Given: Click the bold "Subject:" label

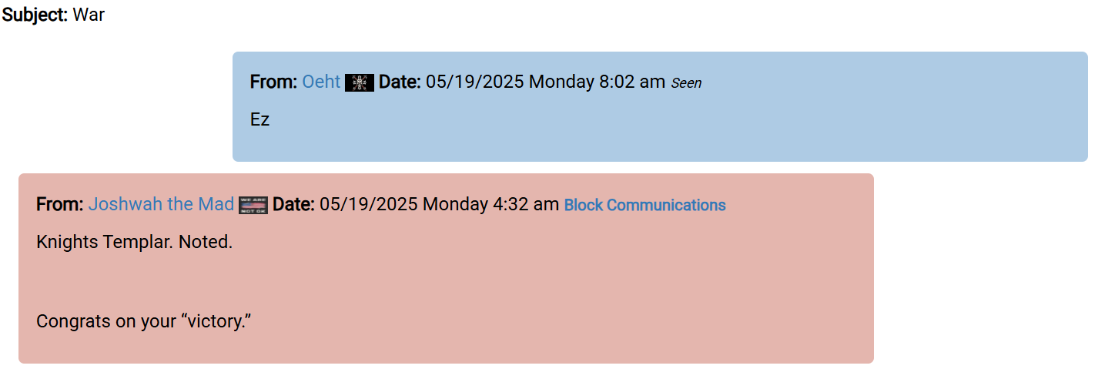Looking at the screenshot, I should 35,15.
